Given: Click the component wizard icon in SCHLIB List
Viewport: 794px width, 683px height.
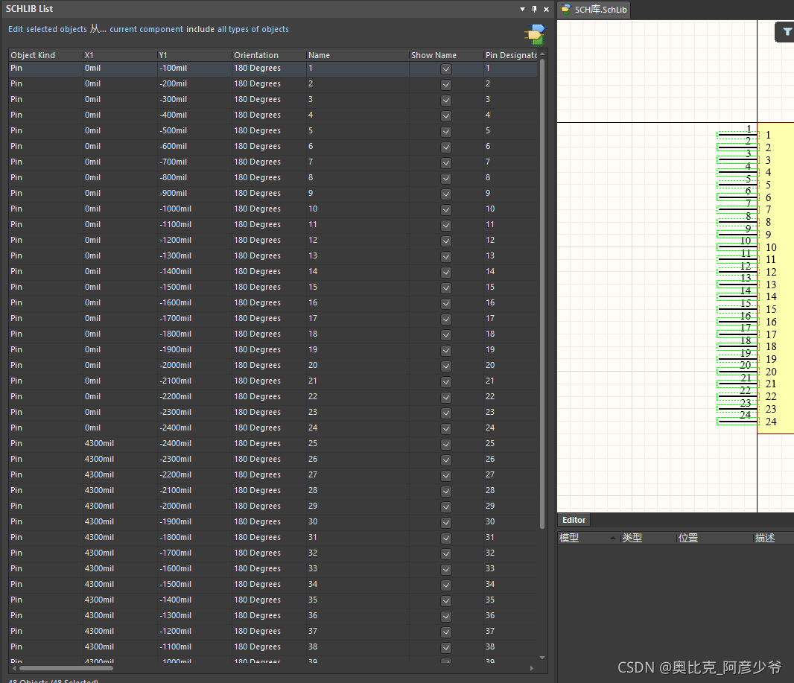Looking at the screenshot, I should coord(535,34).
